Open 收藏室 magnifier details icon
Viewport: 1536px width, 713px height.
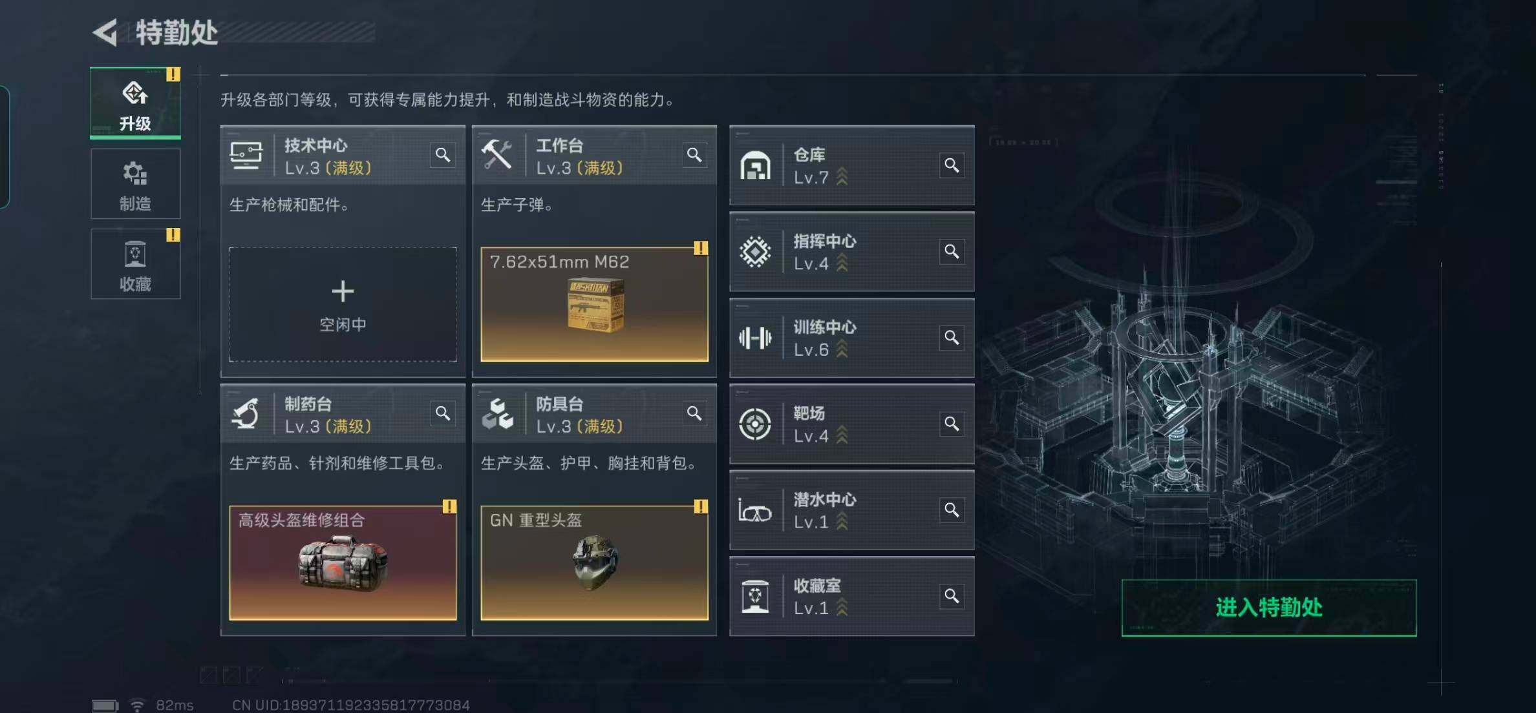pyautogui.click(x=952, y=596)
